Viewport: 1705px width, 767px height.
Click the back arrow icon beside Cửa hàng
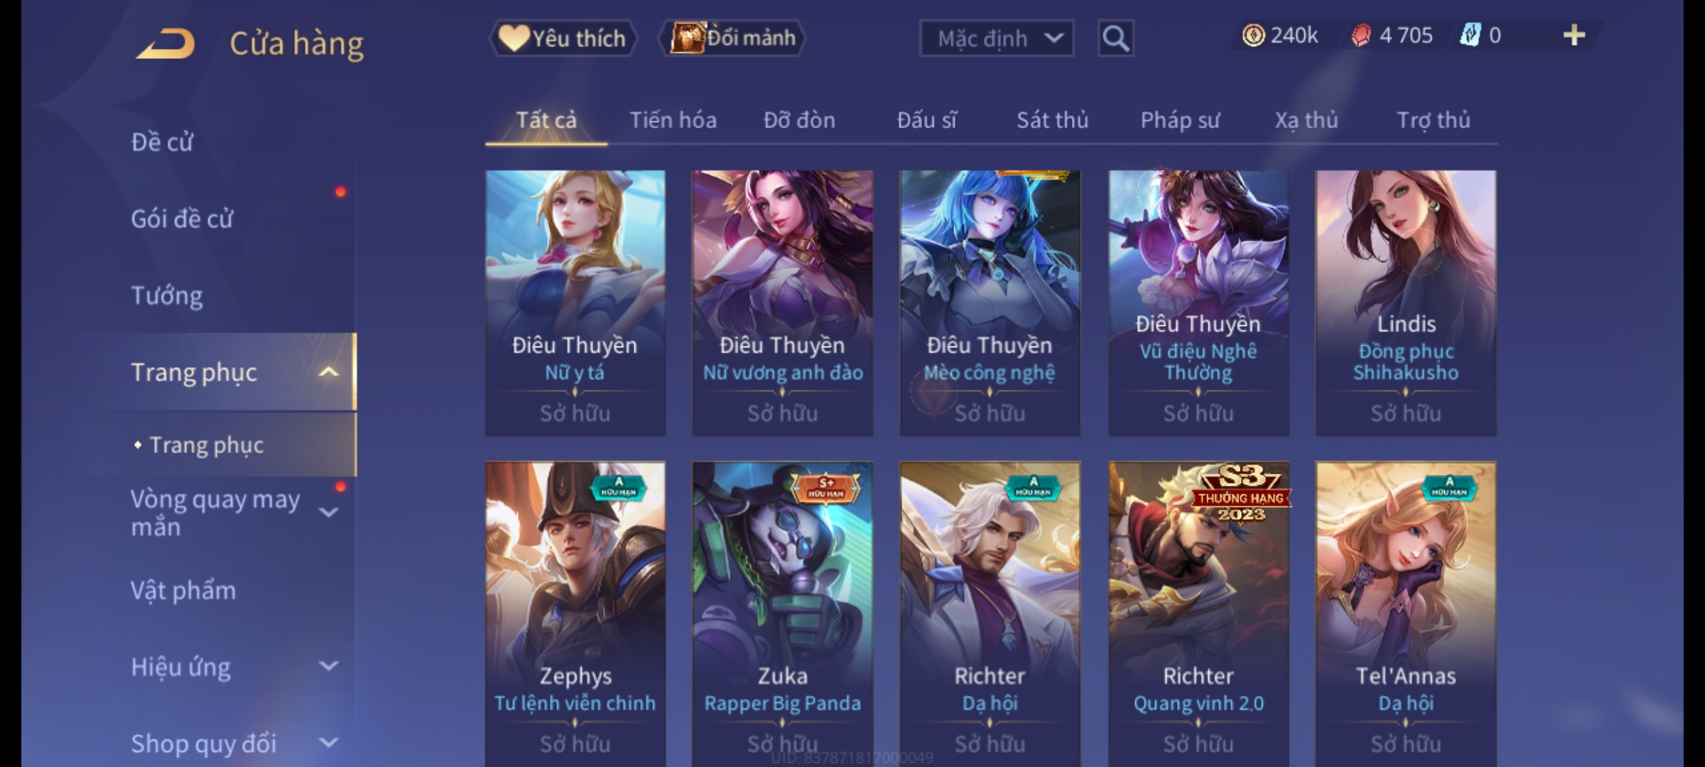click(166, 44)
